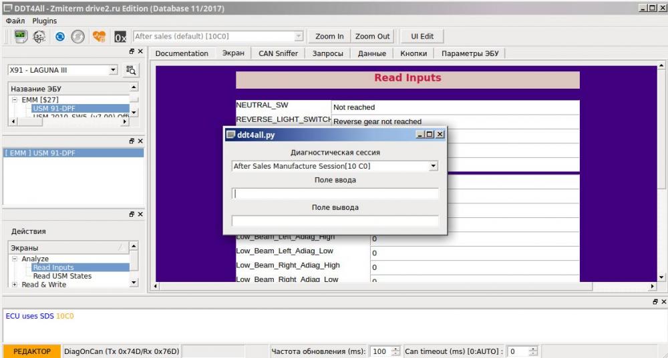Collapse the Analyze tree node

pyautogui.click(x=15, y=259)
